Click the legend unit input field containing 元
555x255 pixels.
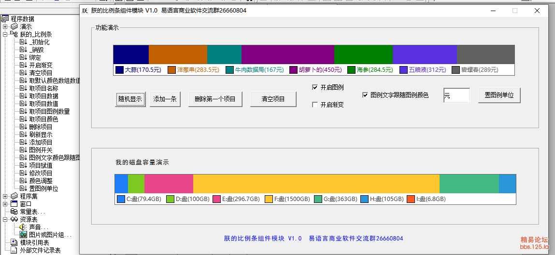tap(456, 95)
